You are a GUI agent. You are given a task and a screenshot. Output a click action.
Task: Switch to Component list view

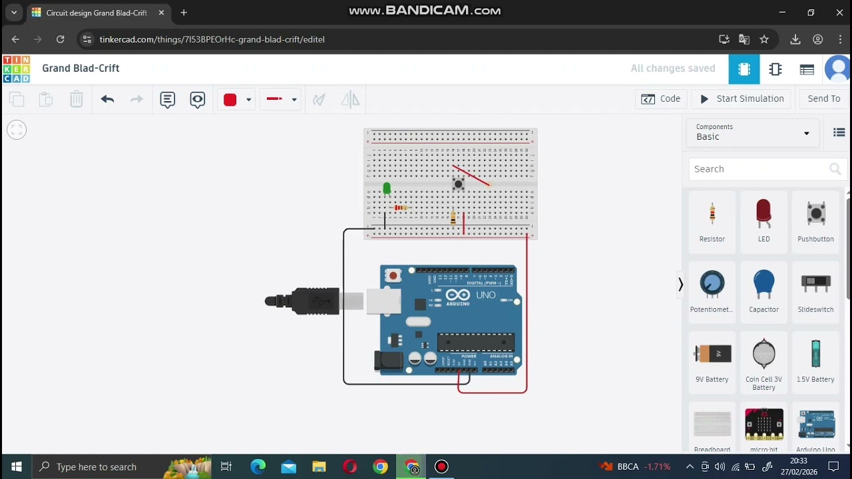click(807, 69)
